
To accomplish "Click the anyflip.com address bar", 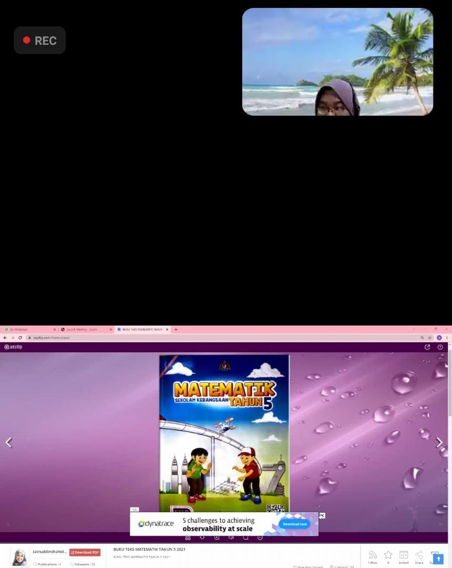I will [x=224, y=338].
